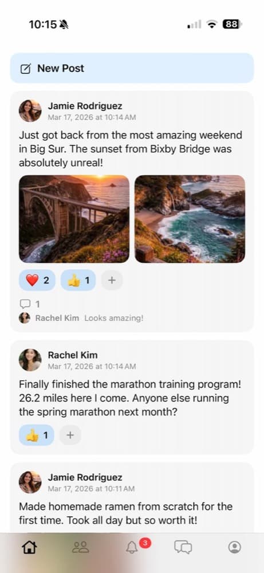The width and height of the screenshot is (264, 573).
Task: Open the Friends tab icon
Action: pos(81,547)
